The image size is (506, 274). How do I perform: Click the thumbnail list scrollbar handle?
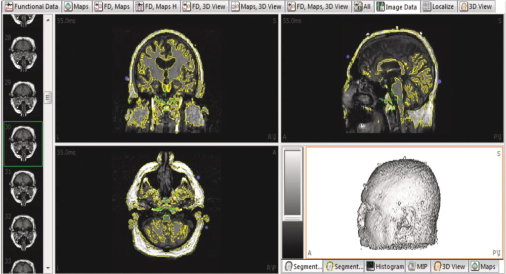48,98
